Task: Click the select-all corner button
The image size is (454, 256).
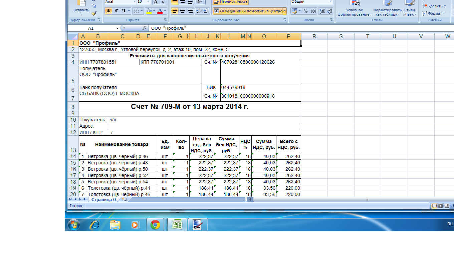Action: pyautogui.click(x=73, y=36)
